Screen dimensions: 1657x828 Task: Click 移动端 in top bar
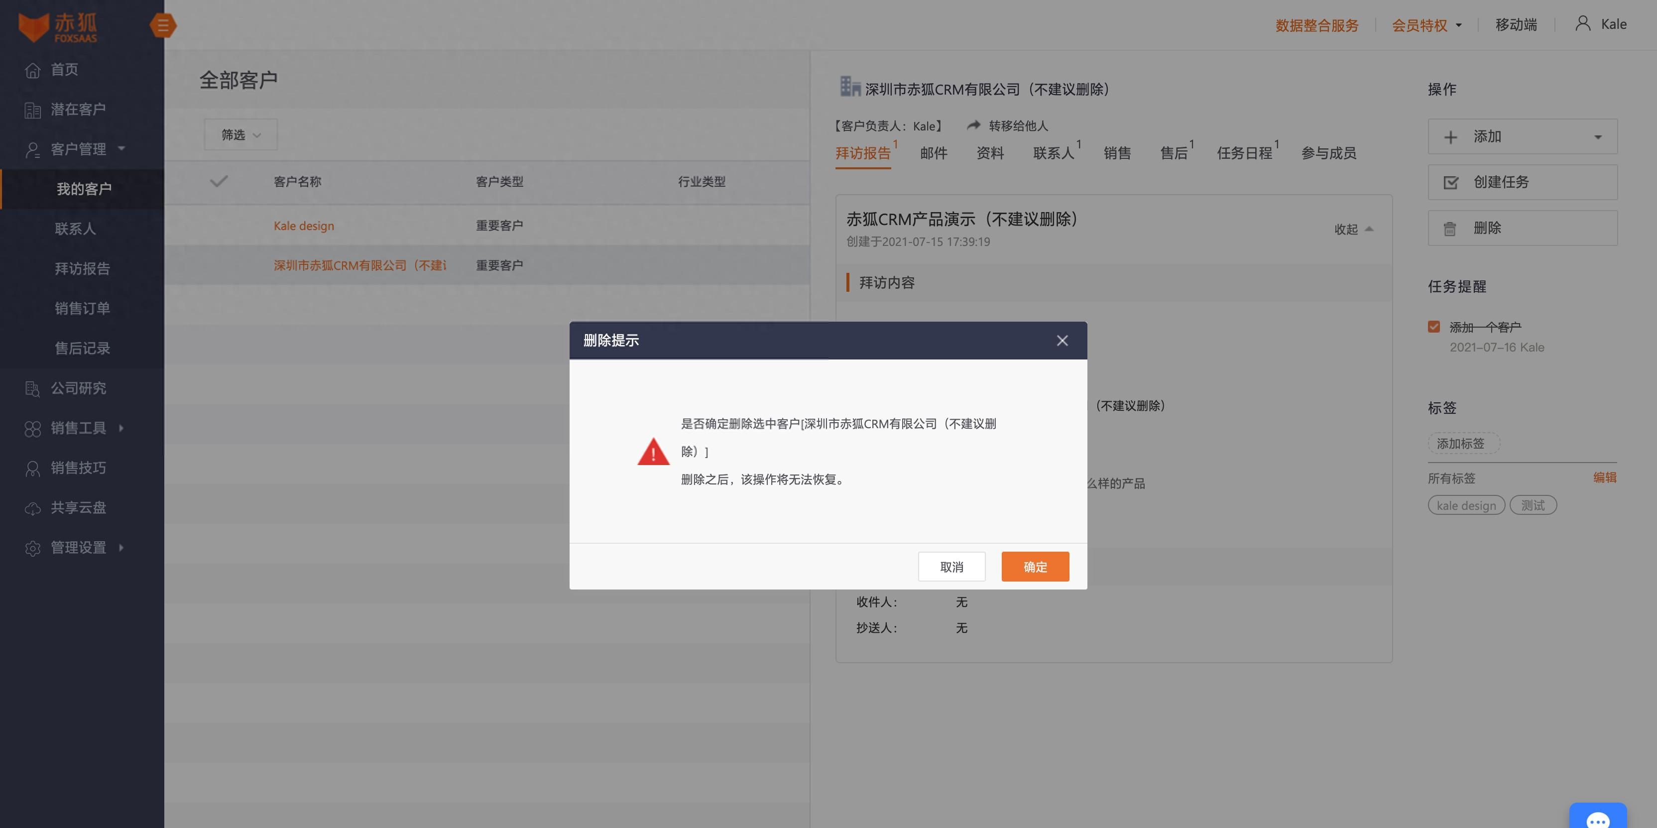[x=1516, y=24]
